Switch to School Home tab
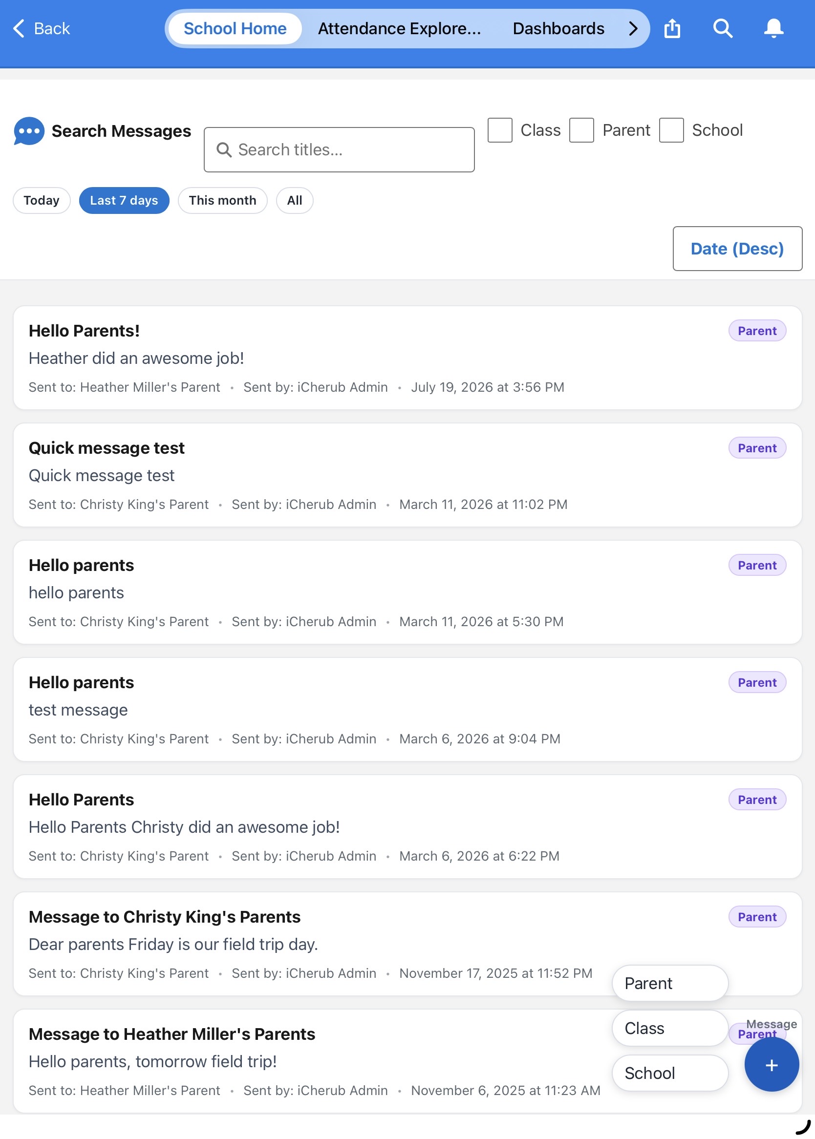The image size is (815, 1139). click(x=235, y=29)
